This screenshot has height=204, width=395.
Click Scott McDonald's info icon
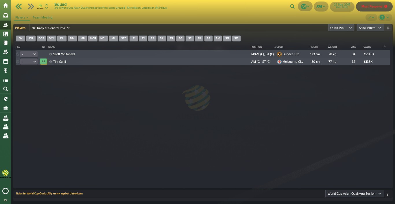pos(51,54)
